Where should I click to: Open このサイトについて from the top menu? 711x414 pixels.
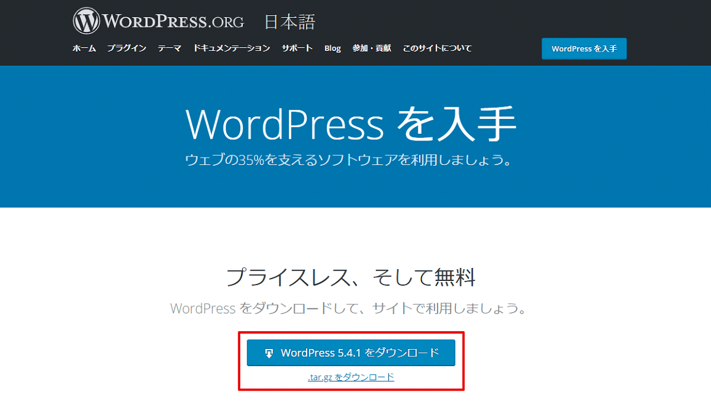click(x=437, y=48)
